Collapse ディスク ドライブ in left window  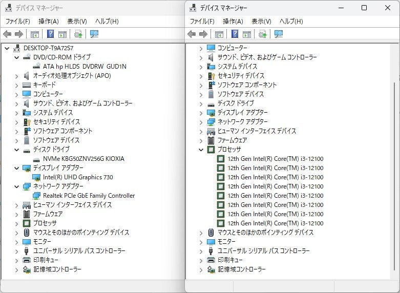17,150
